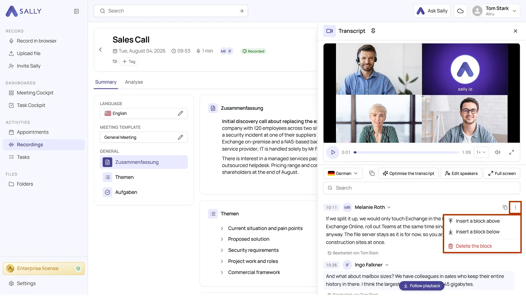Click Optimise the transcript button
This screenshot has height=296, width=526.
coord(408,173)
